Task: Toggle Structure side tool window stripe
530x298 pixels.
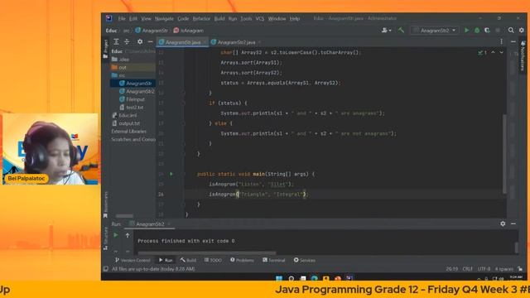Action: (105, 238)
